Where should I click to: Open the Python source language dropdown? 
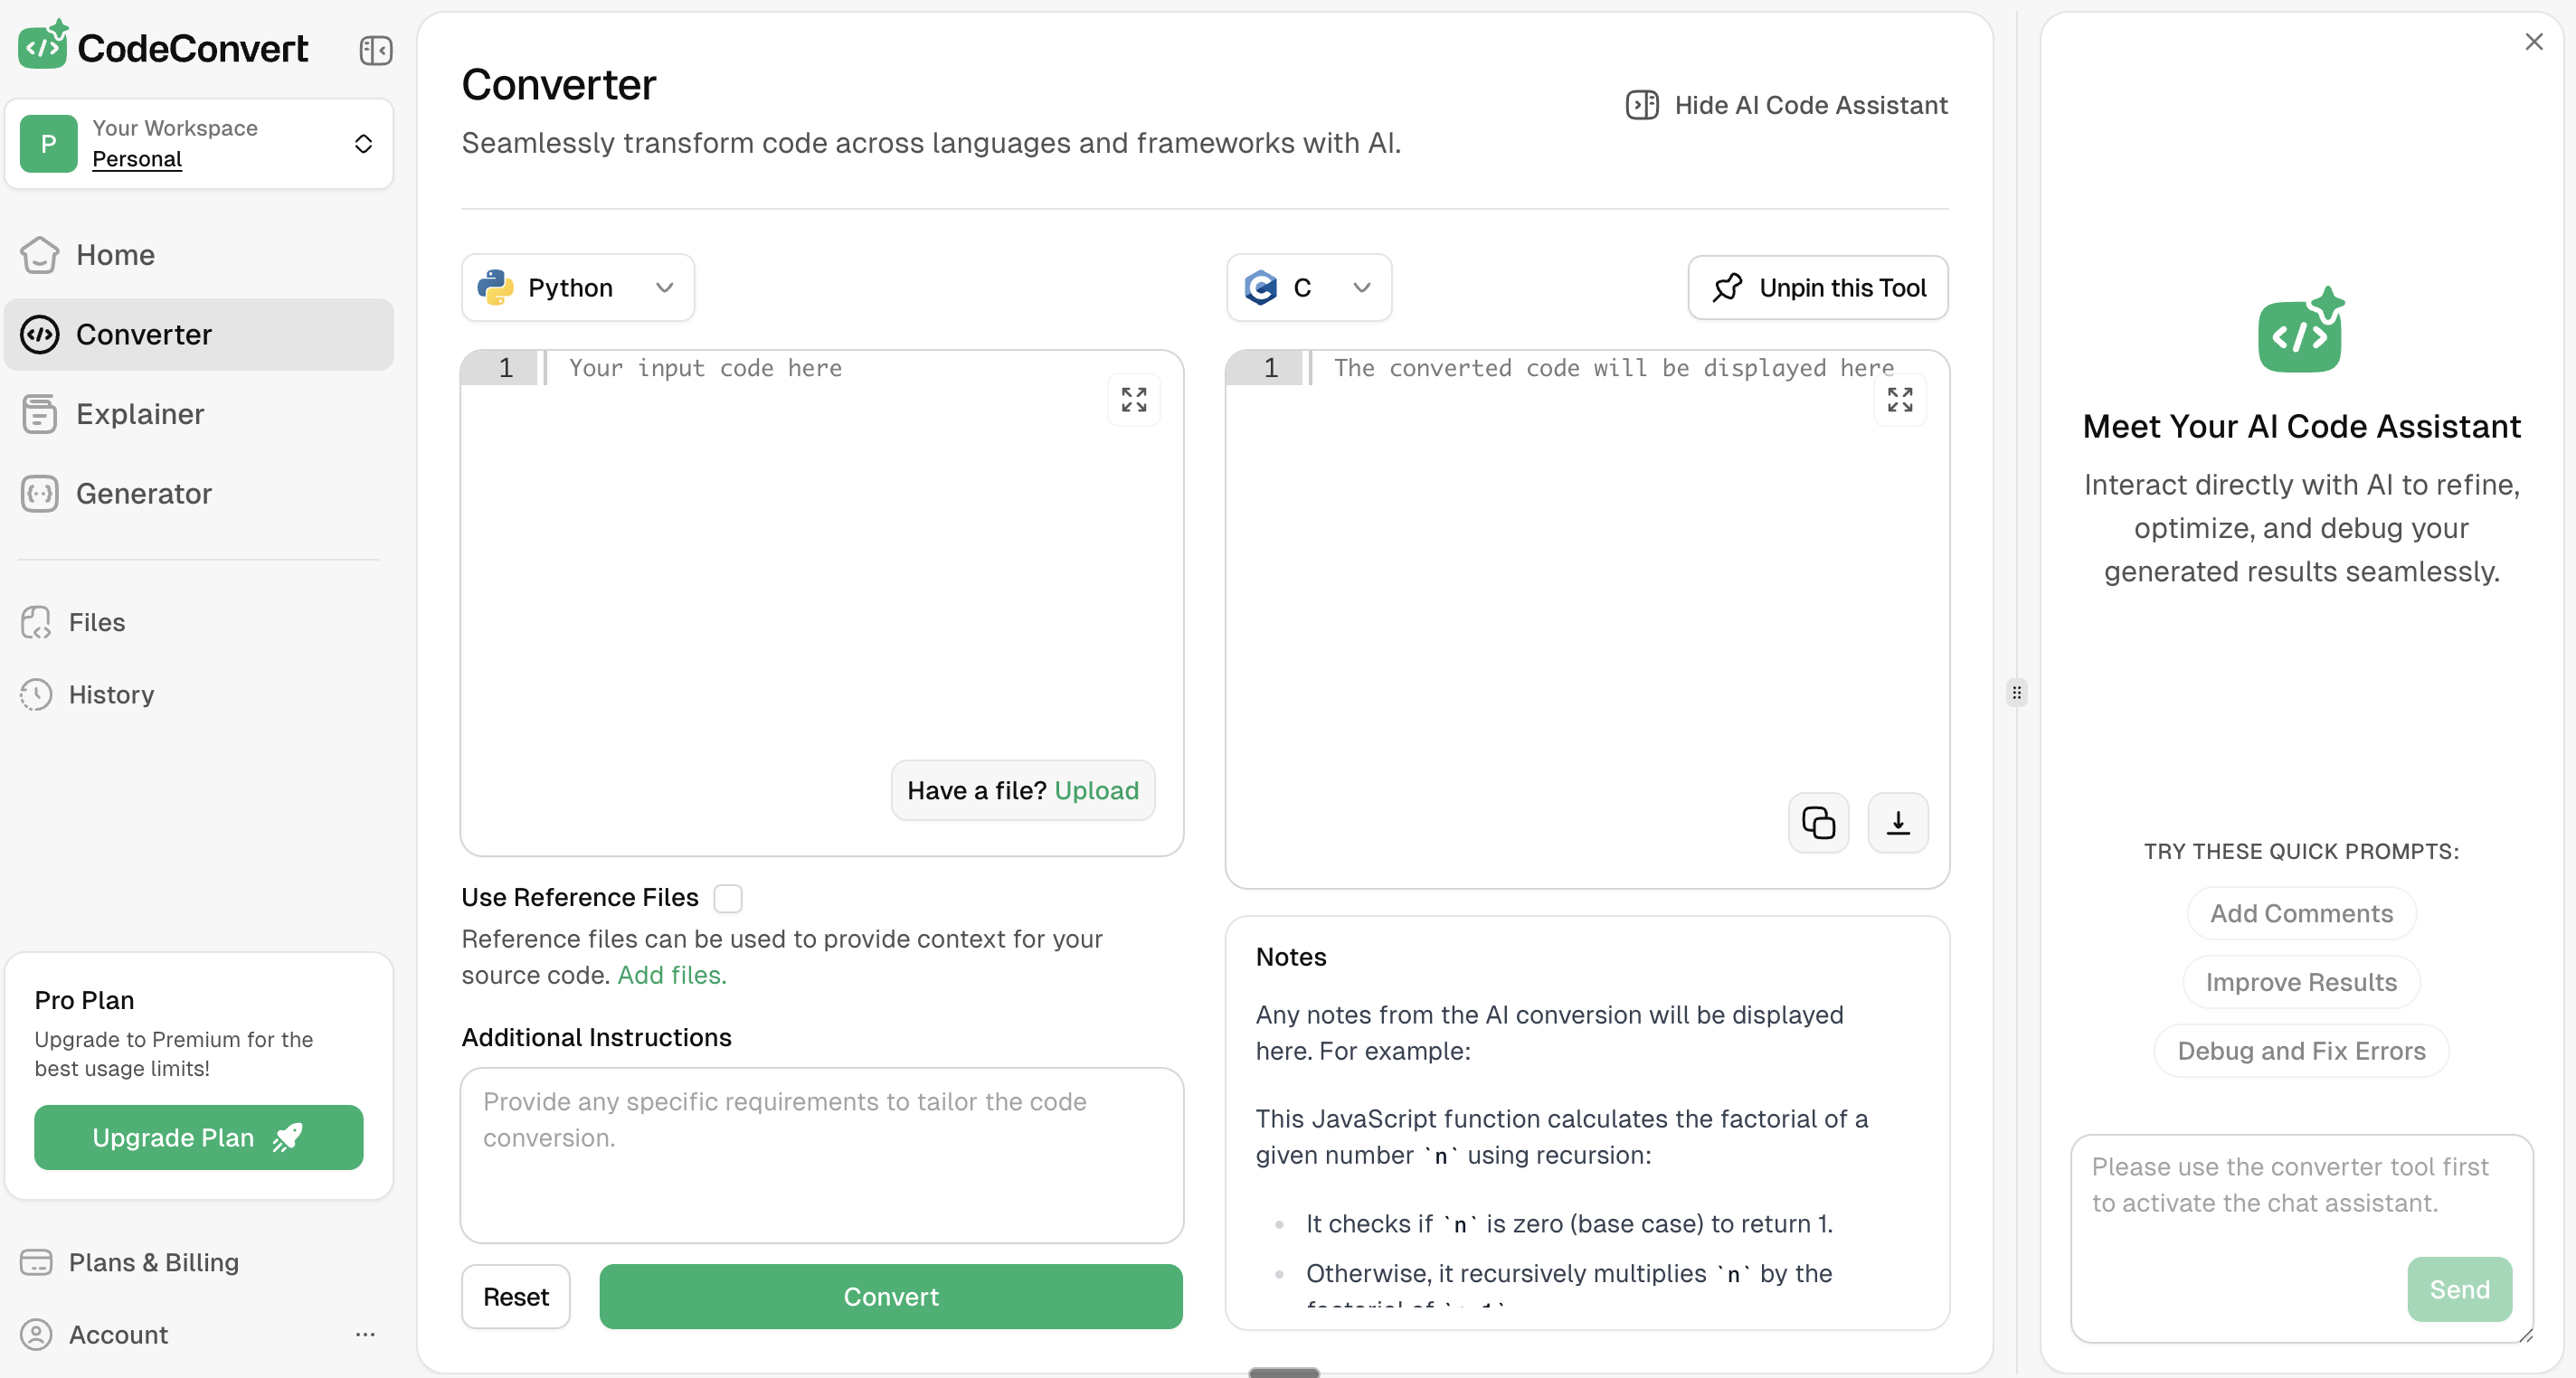pos(577,288)
